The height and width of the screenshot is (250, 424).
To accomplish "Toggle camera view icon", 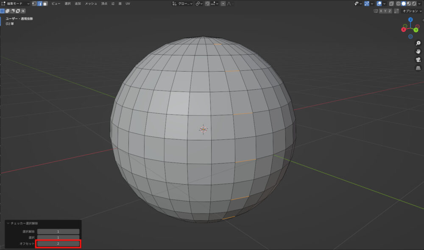I will click(x=418, y=60).
